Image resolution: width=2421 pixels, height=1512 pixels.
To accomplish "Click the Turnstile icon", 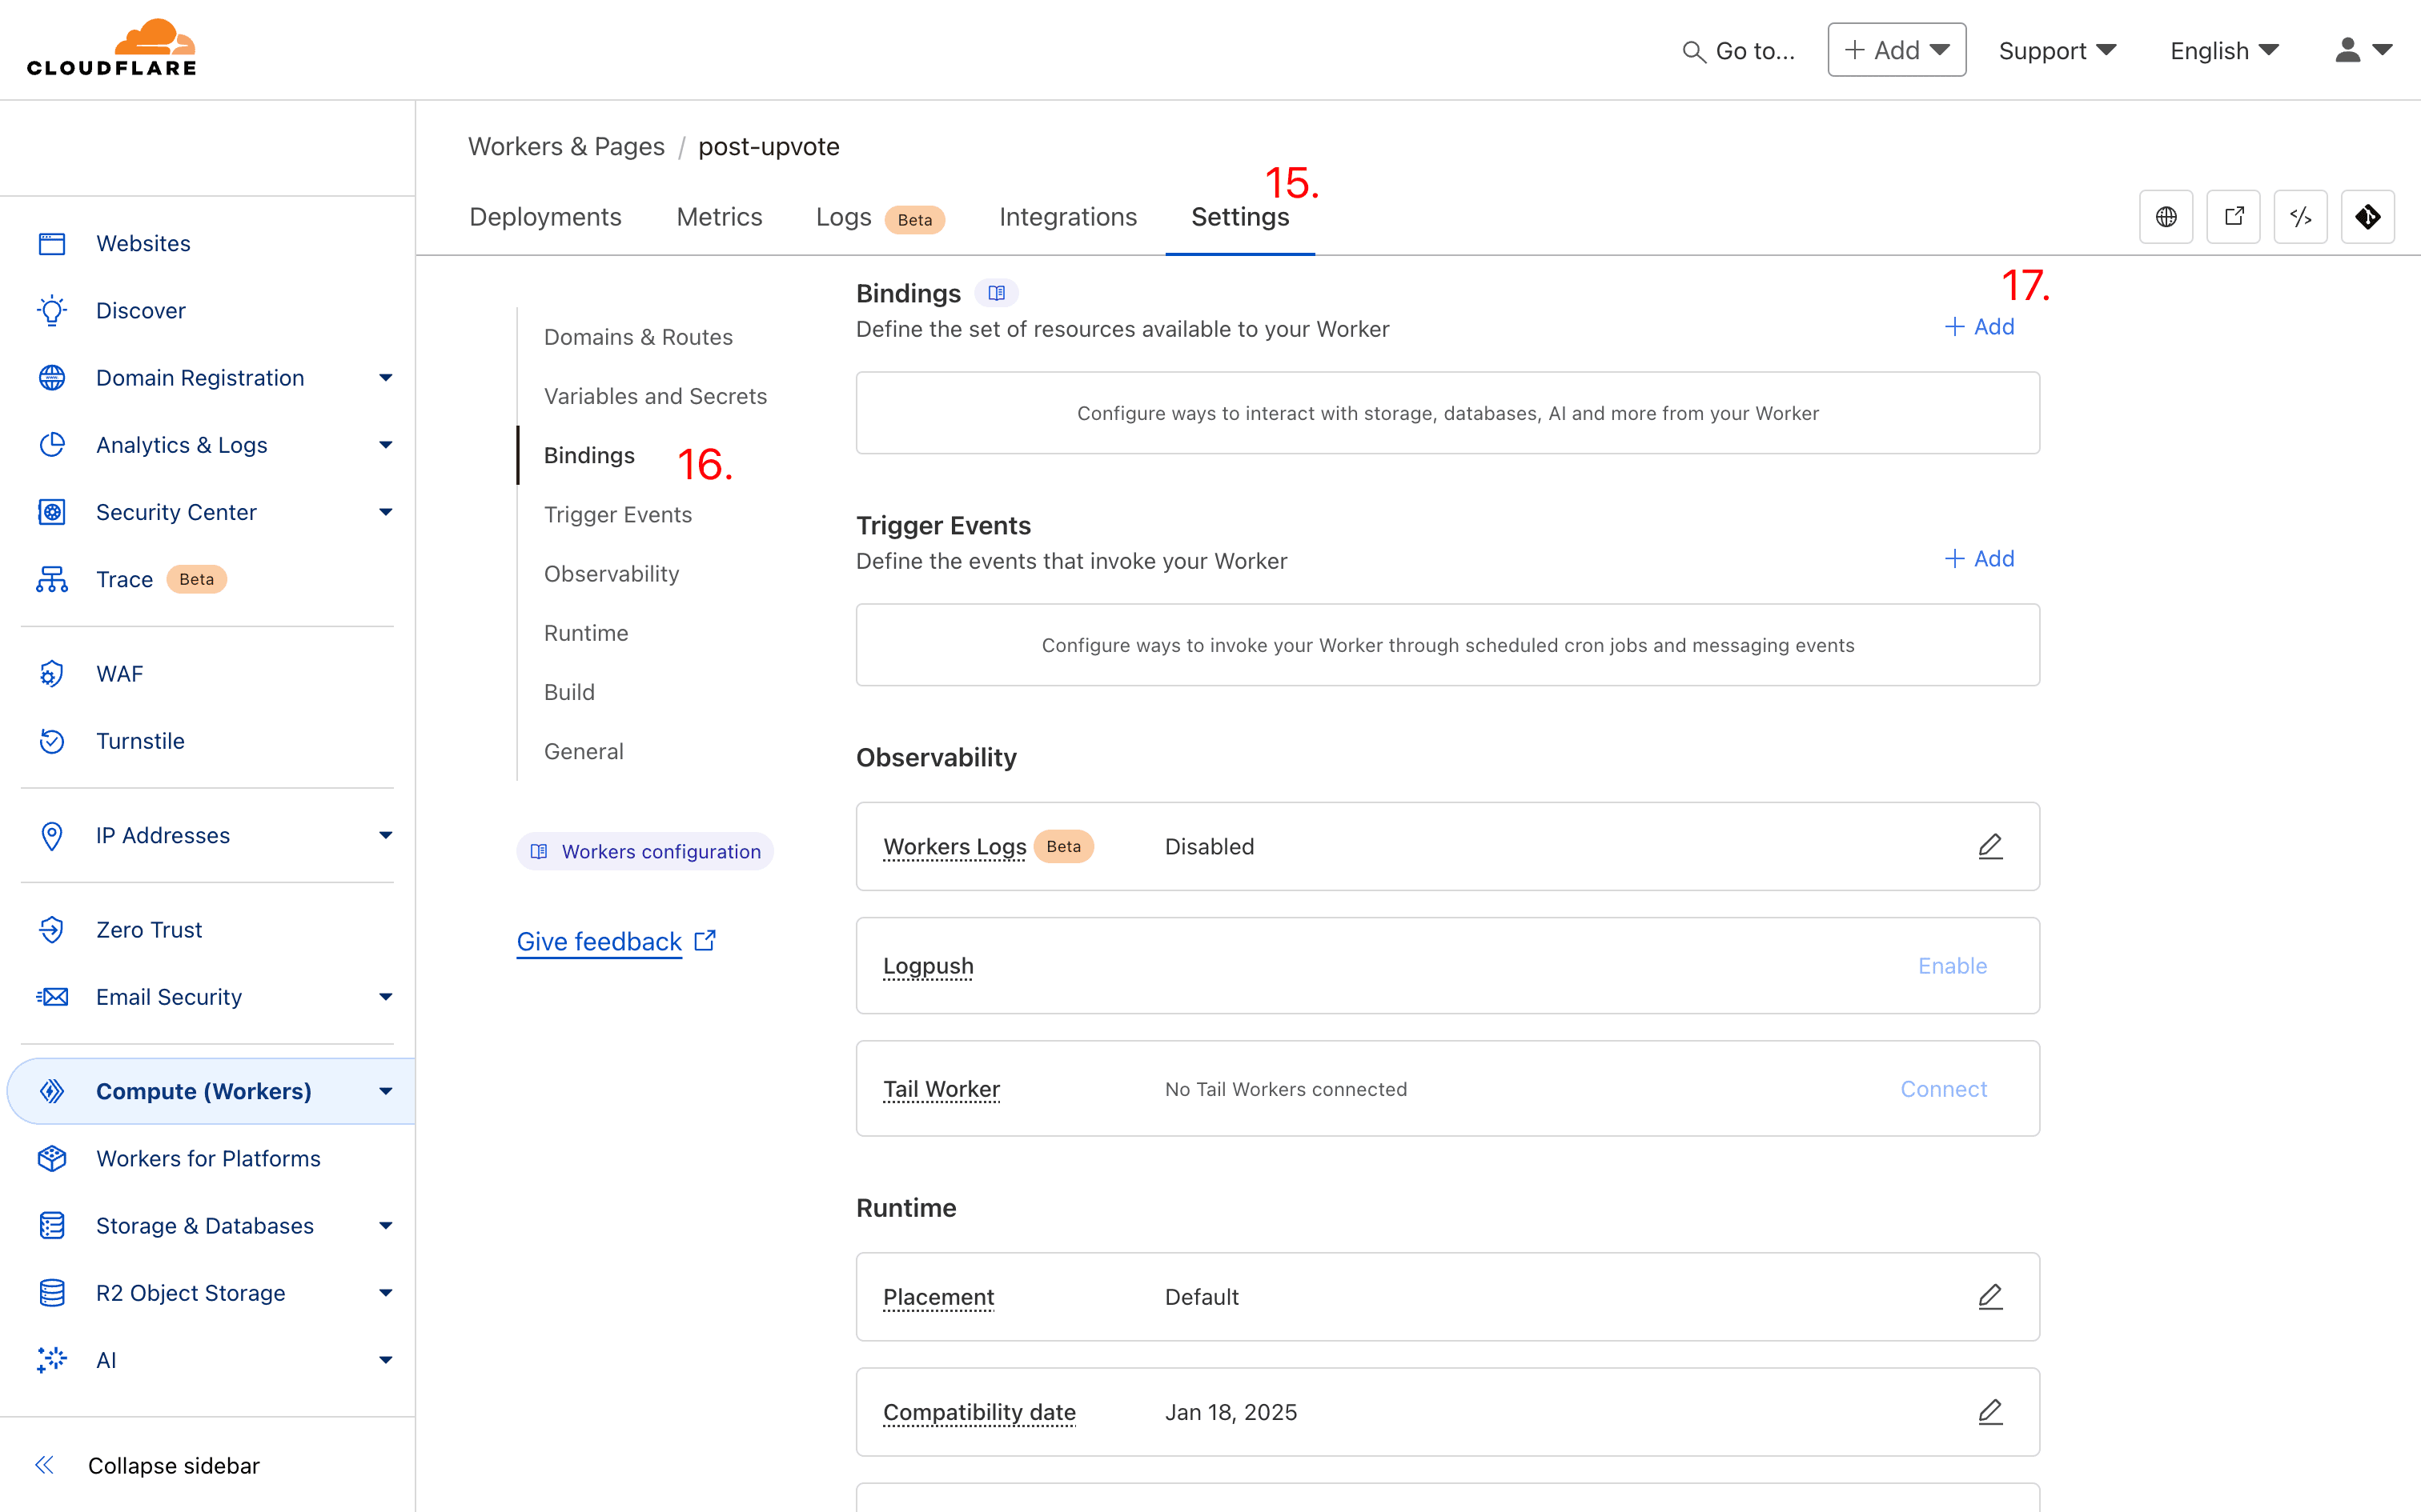I will tap(52, 741).
